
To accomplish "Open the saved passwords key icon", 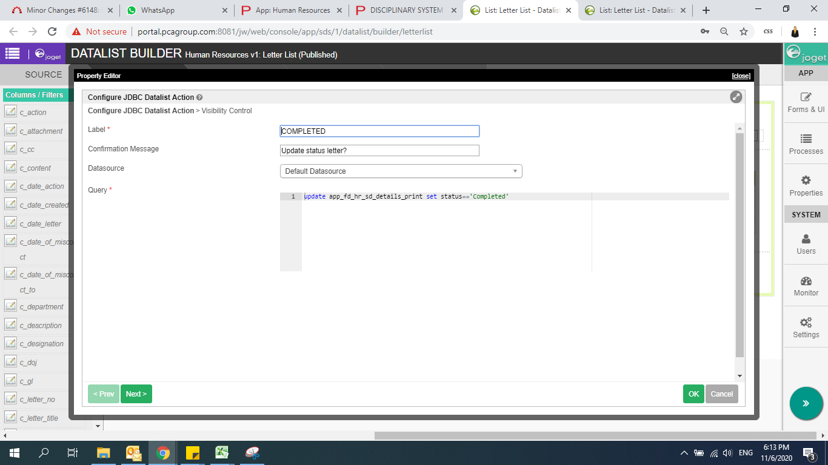I will tap(704, 31).
